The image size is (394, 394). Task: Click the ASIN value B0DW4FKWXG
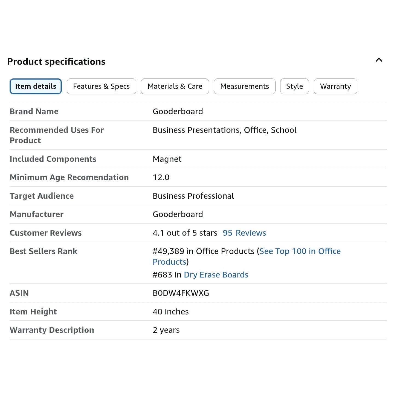pos(181,293)
